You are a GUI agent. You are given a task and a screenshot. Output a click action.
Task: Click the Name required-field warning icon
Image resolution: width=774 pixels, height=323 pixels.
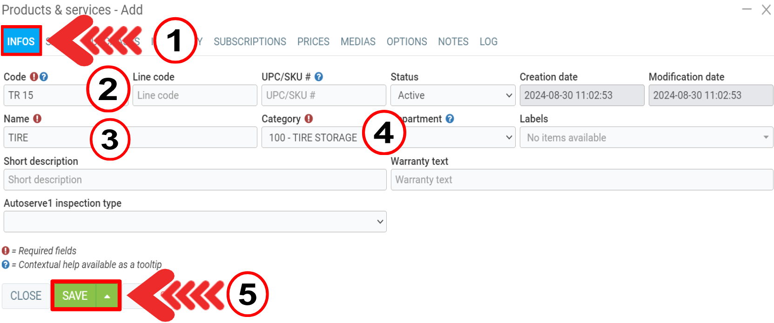pos(37,119)
